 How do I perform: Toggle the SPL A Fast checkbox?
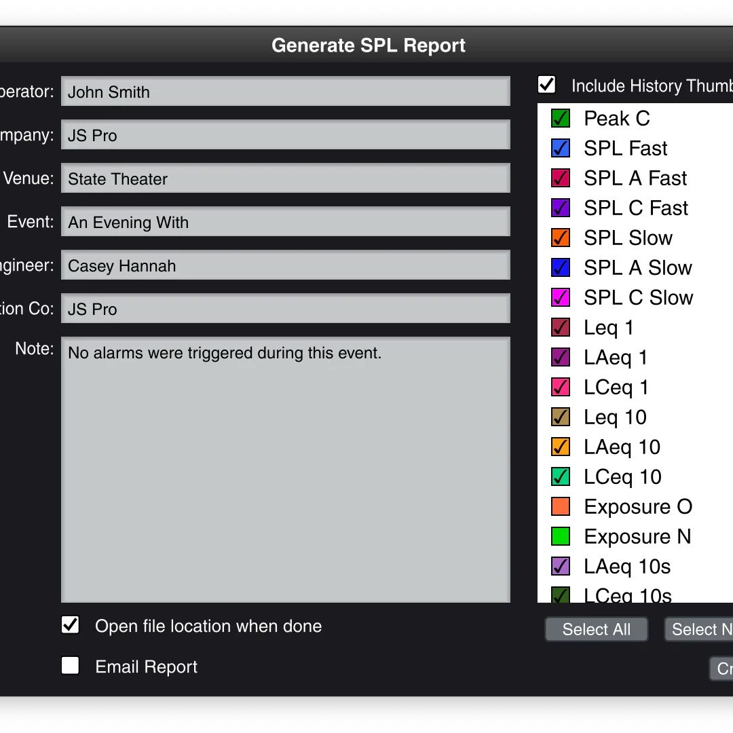[560, 178]
